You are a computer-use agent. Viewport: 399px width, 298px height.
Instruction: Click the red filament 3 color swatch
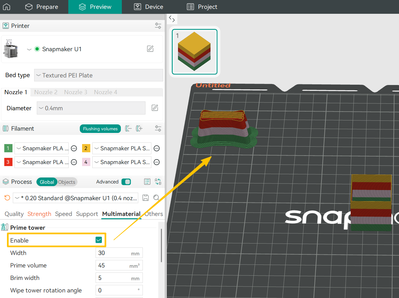[8, 162]
